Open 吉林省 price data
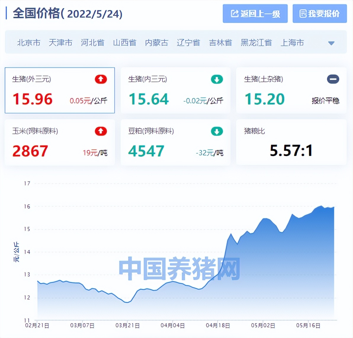The height and width of the screenshot is (338, 353). (x=220, y=43)
